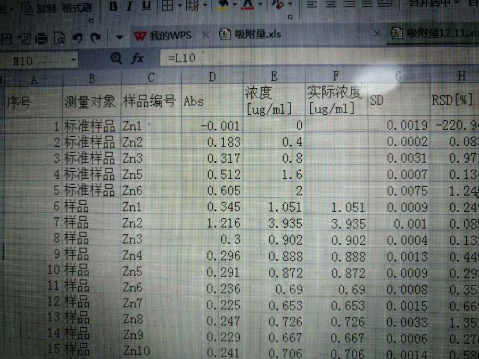Close the 吸附量.xls tab
This screenshot has height=359, width=479.
[377, 34]
